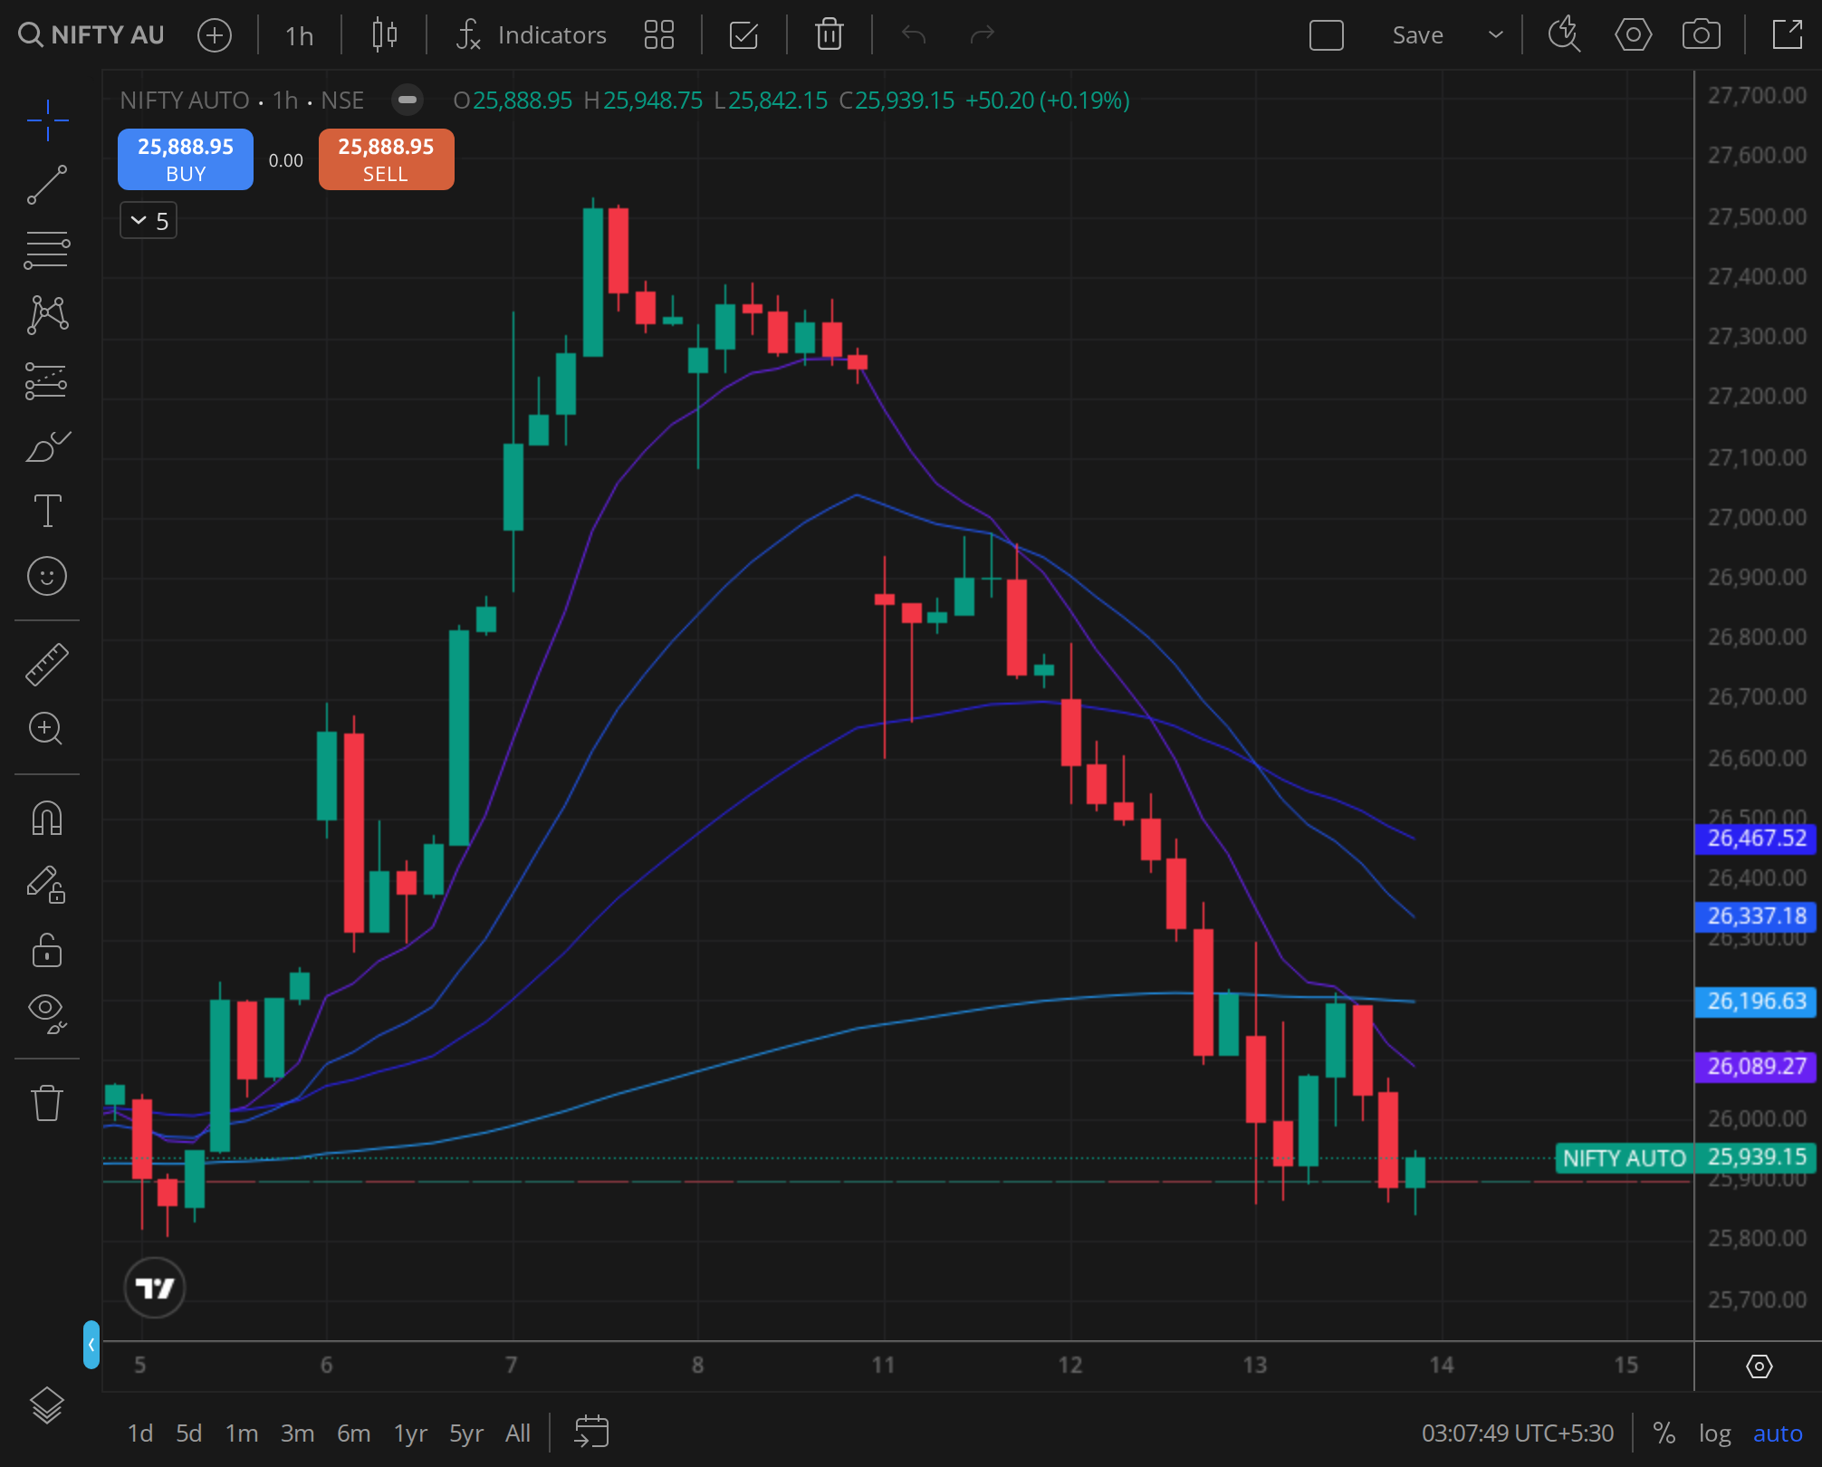
Task: Open object tree layers icon
Action: (x=47, y=1405)
